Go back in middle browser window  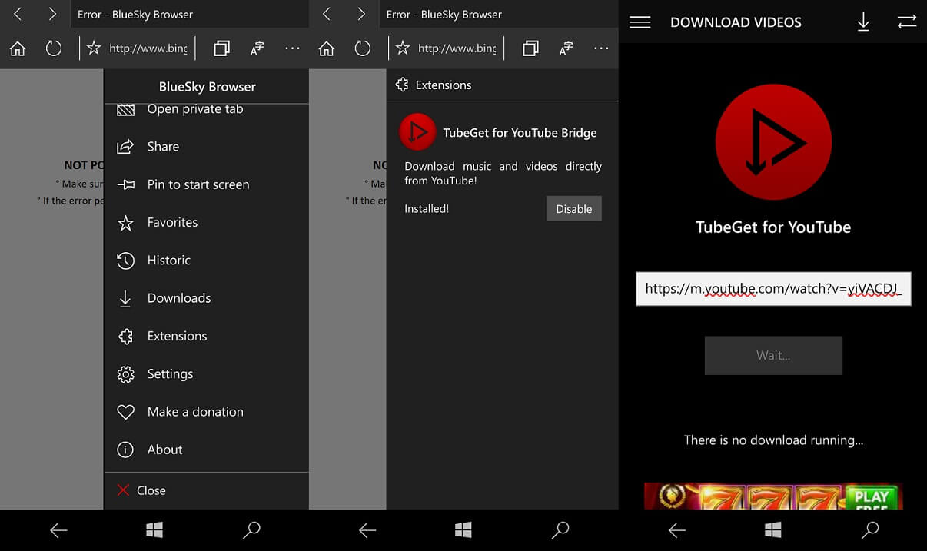326,14
